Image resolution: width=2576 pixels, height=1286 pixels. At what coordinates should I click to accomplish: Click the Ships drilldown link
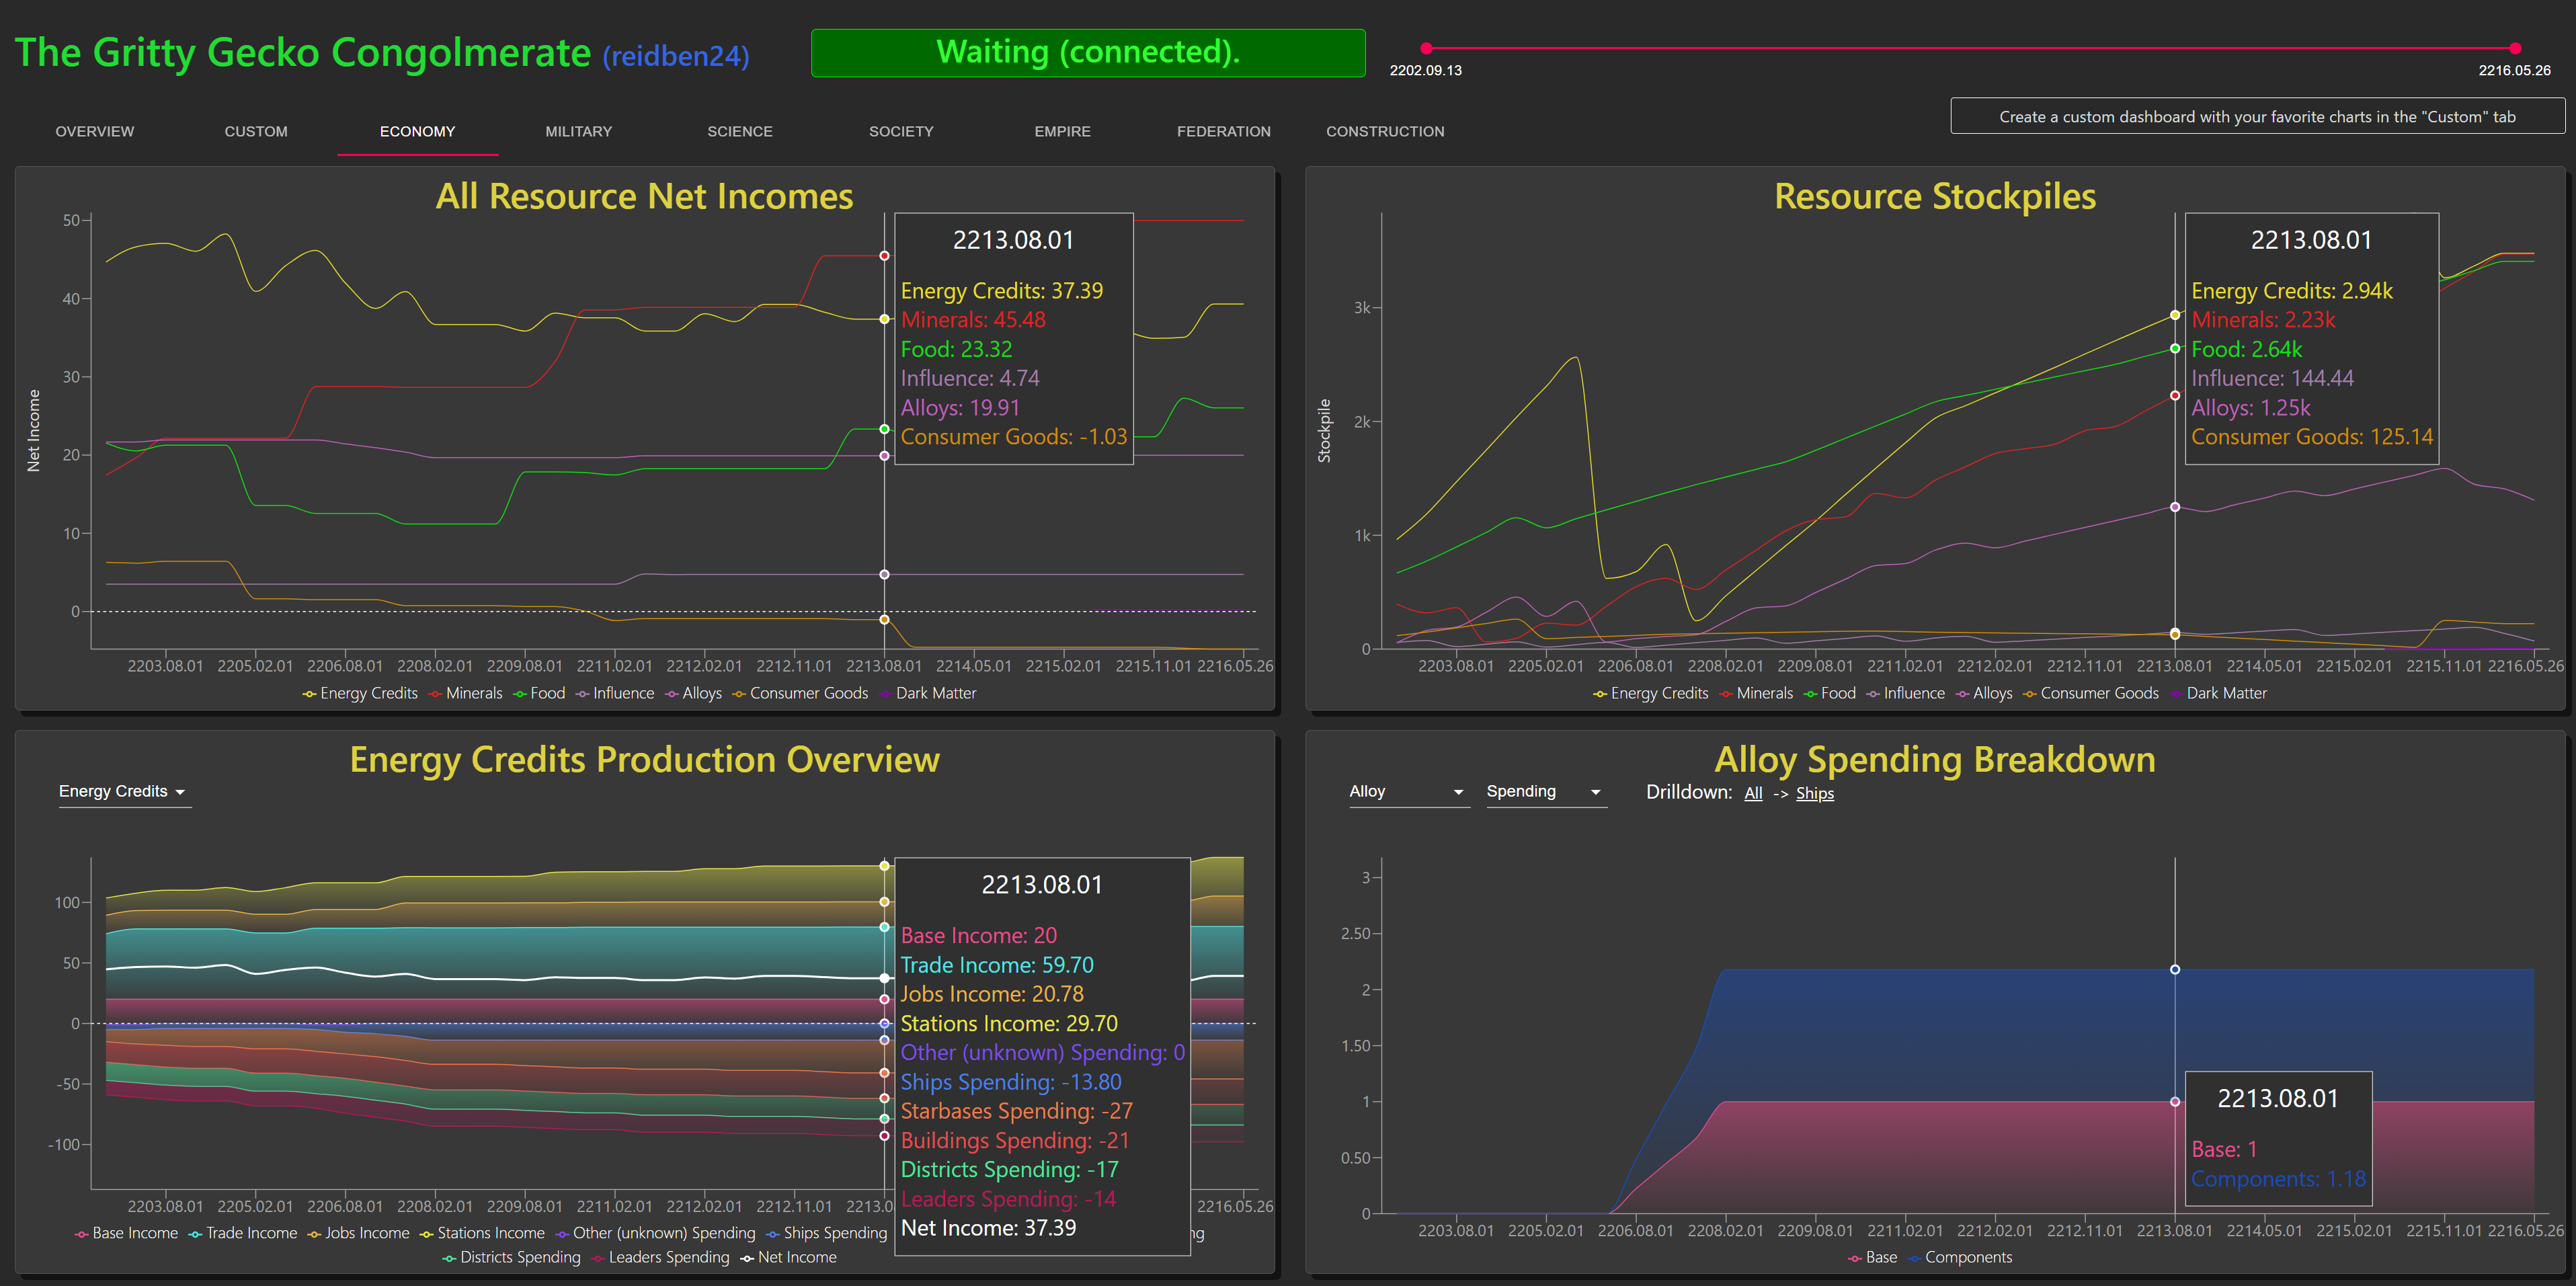1814,793
